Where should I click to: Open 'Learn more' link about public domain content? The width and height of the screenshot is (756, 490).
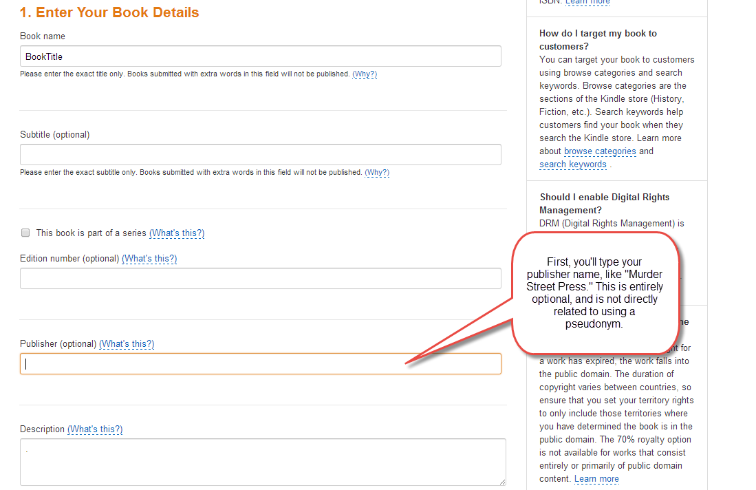596,479
